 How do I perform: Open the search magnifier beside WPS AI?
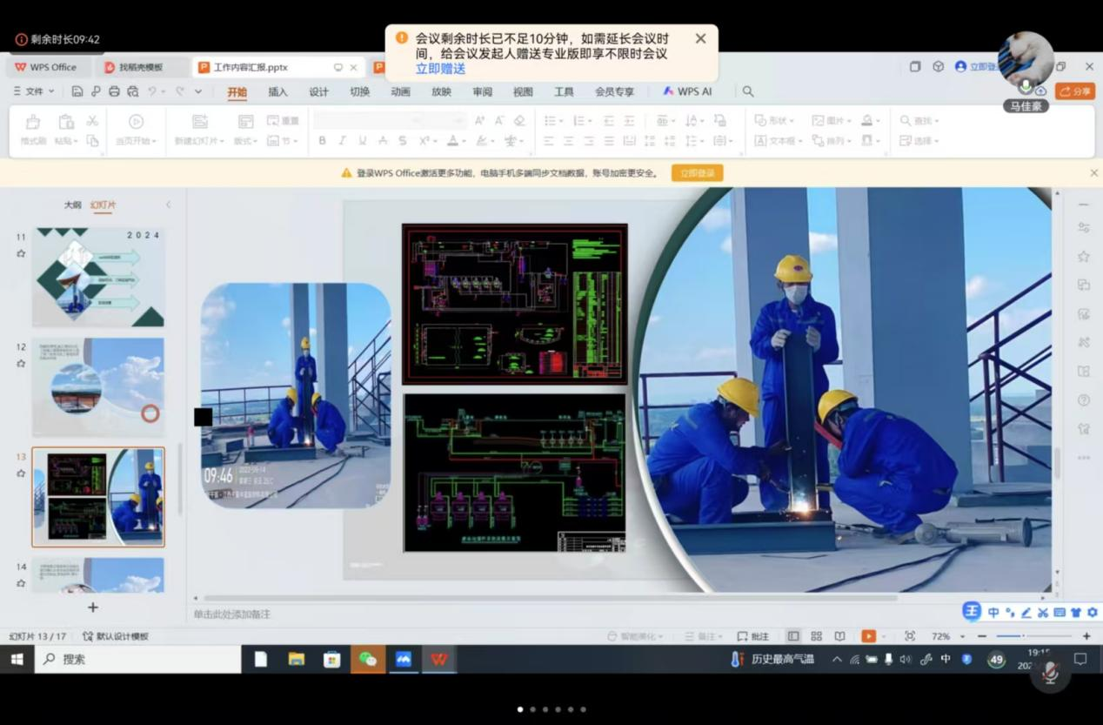(x=747, y=91)
